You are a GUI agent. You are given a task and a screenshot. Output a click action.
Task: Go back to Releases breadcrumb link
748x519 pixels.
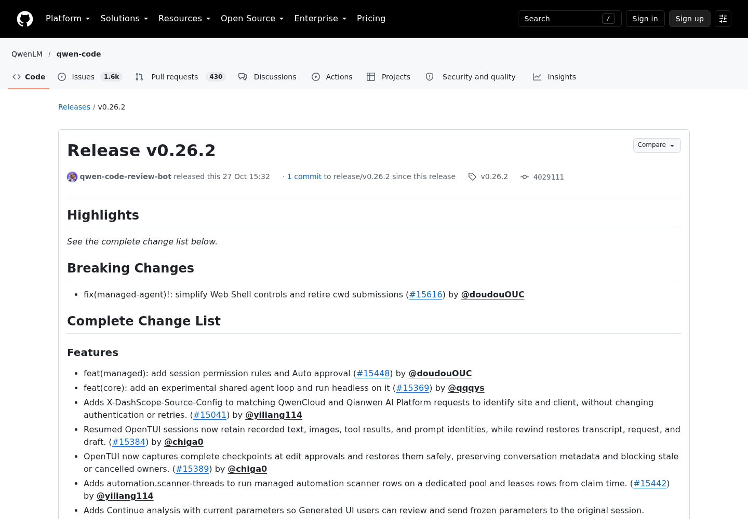point(74,107)
